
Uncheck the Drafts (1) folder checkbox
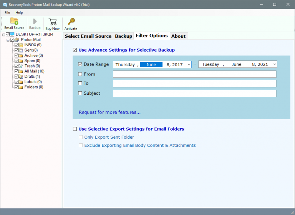[17, 76]
